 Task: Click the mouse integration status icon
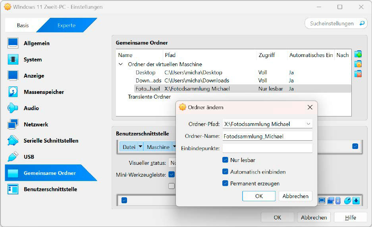coord(347,200)
